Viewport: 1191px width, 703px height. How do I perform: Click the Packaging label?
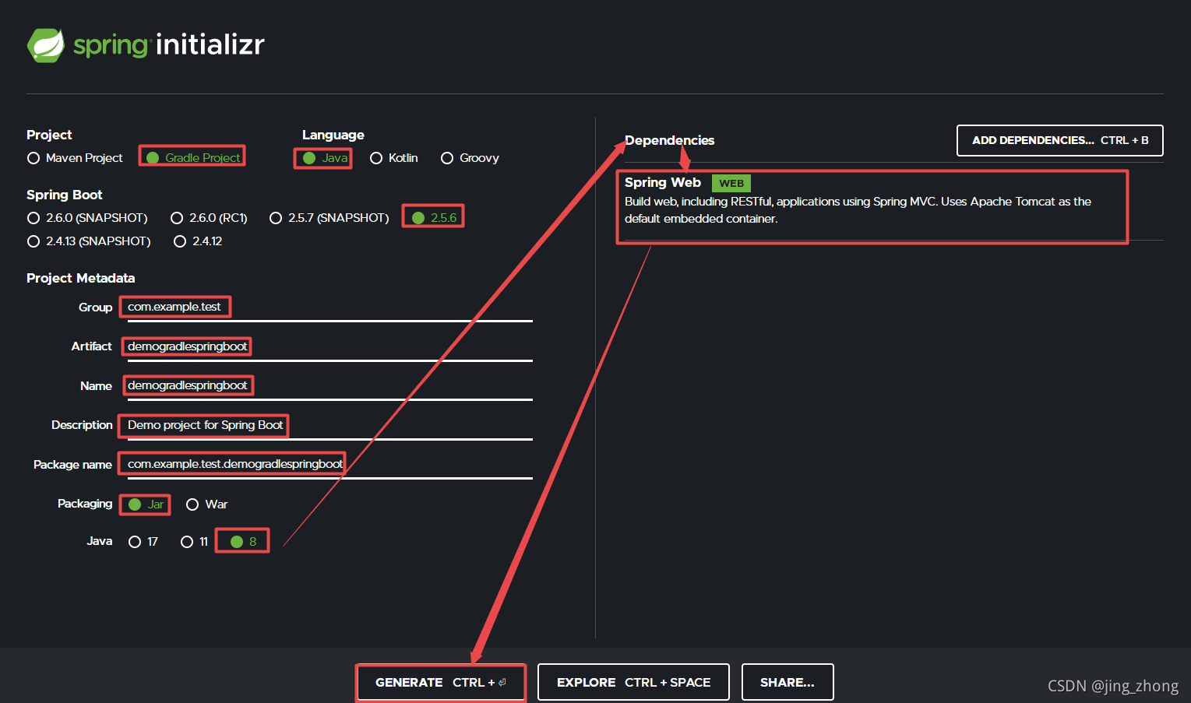85,504
